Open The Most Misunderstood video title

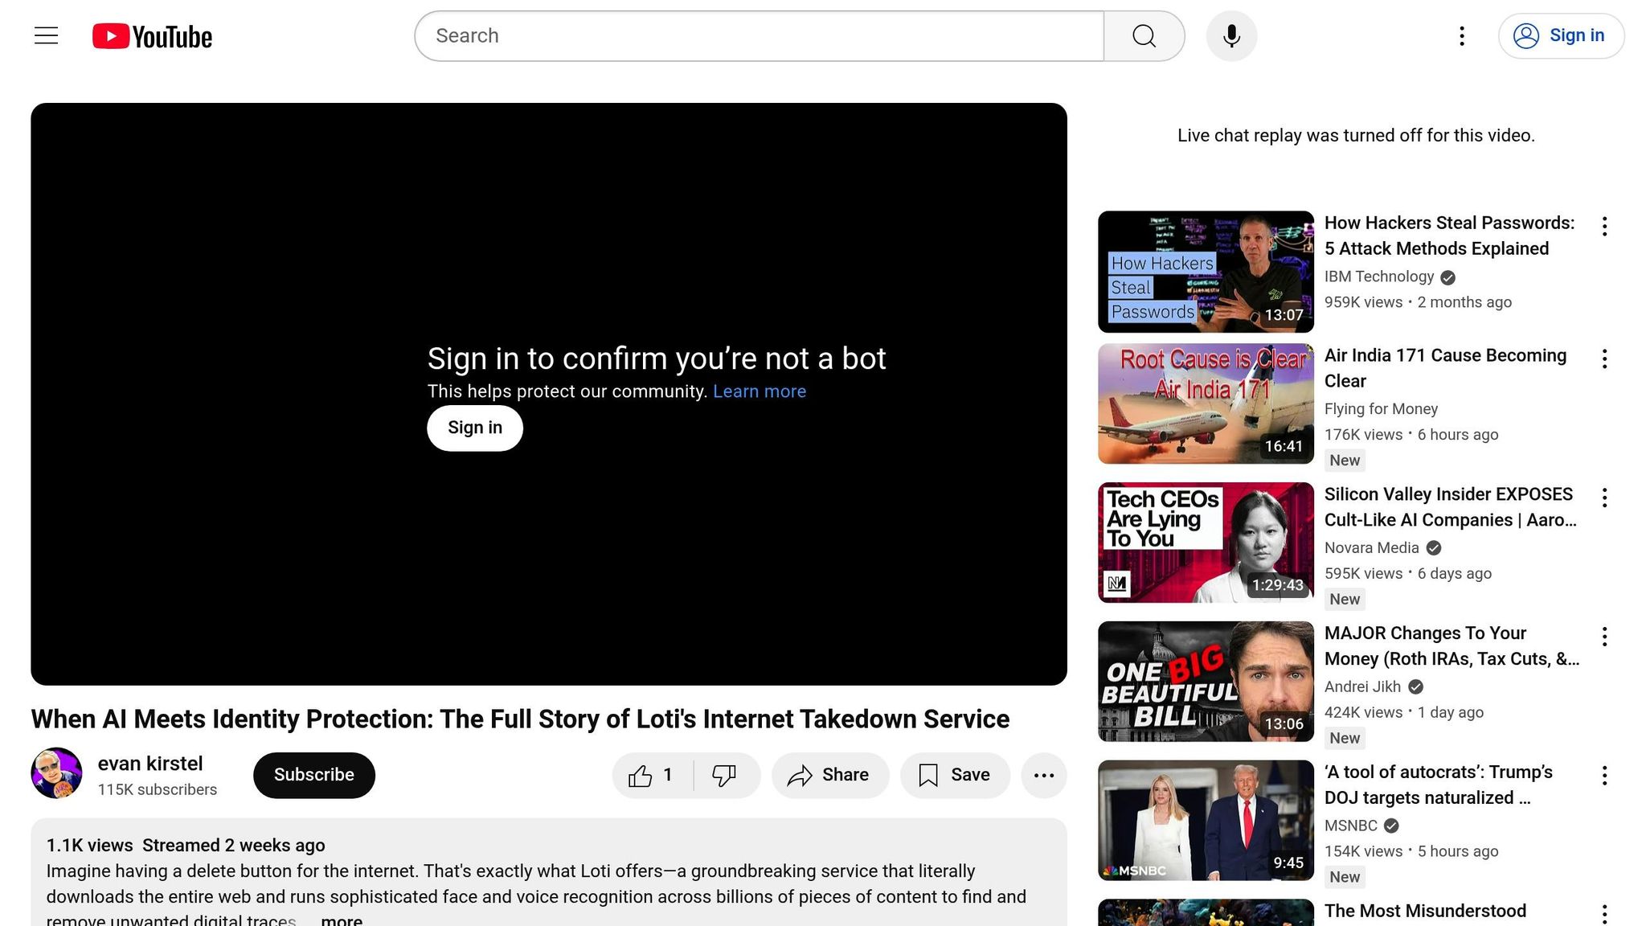click(x=1425, y=912)
